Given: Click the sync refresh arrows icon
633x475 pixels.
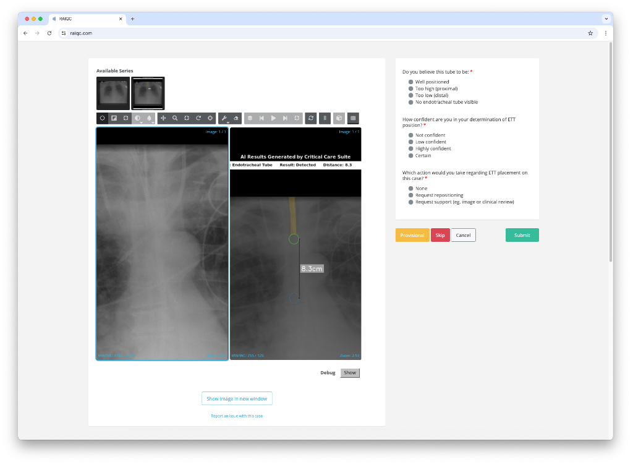Looking at the screenshot, I should click(310, 118).
